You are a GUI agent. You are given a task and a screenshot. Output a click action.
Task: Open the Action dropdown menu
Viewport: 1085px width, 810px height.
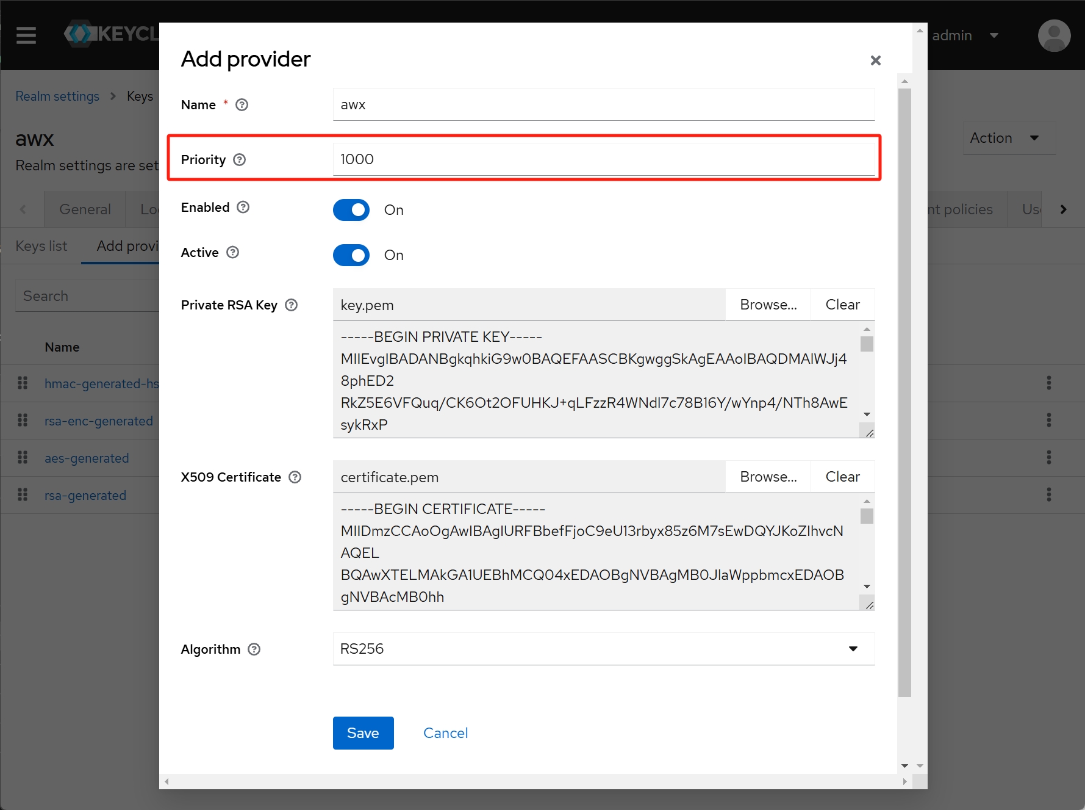click(x=1009, y=138)
